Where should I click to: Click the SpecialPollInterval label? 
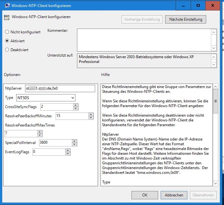click(x=20, y=143)
